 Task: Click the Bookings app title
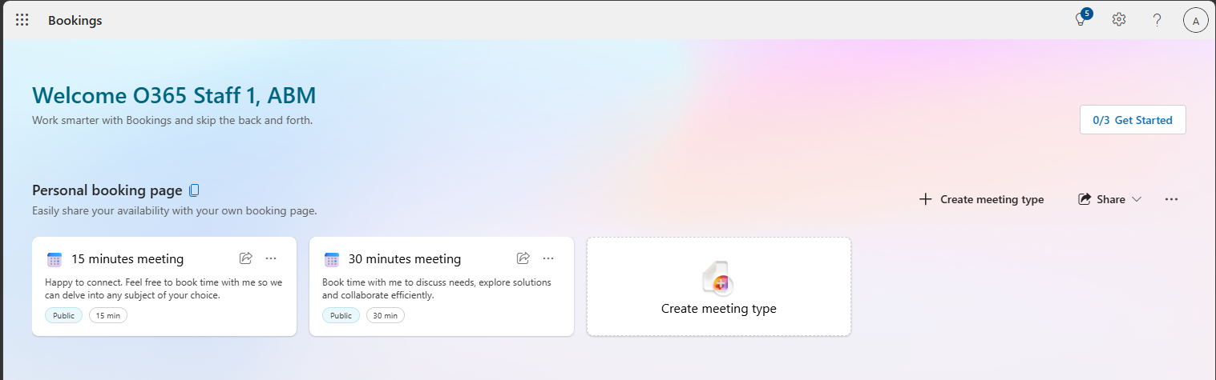[75, 21]
